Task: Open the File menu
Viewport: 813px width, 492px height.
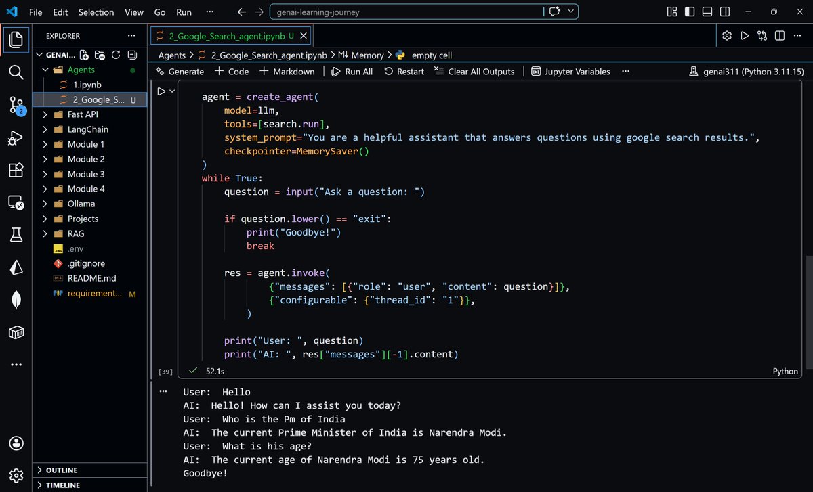Action: click(36, 12)
